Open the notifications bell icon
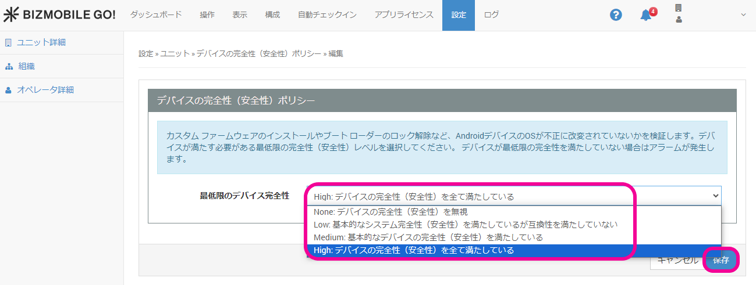The width and height of the screenshot is (756, 285). click(645, 15)
